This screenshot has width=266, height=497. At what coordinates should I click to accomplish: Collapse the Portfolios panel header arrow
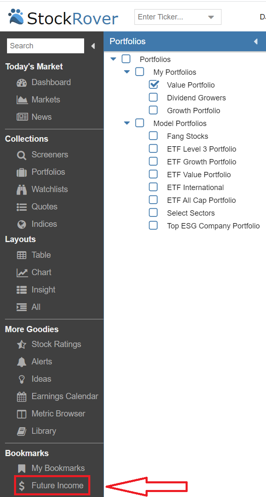(x=256, y=41)
